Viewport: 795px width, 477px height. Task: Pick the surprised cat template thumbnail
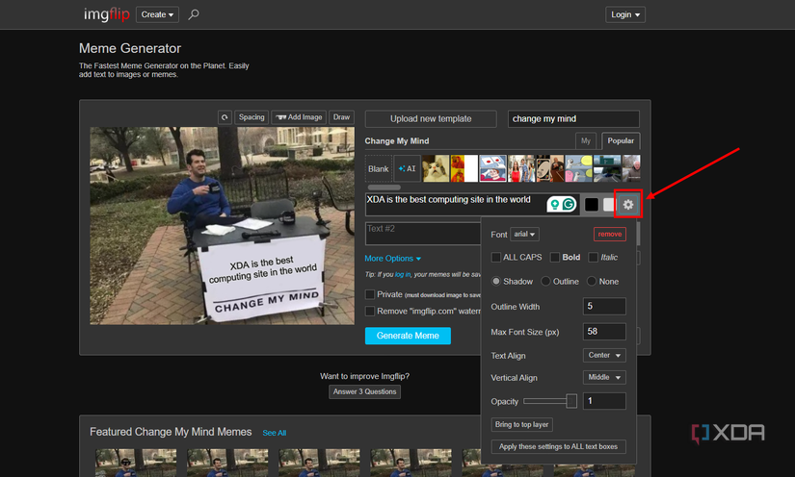(436, 168)
